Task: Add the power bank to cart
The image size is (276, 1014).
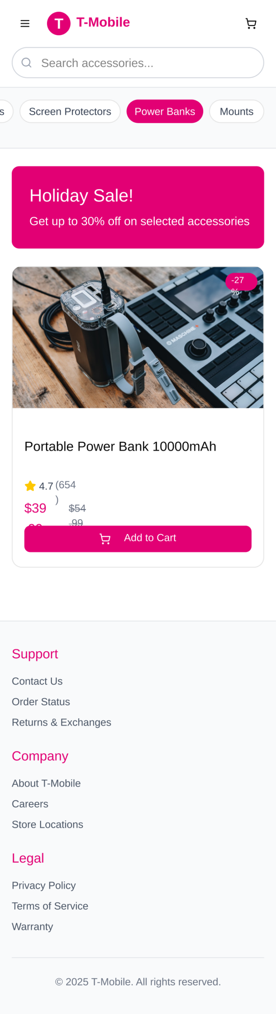Action: [x=138, y=539]
